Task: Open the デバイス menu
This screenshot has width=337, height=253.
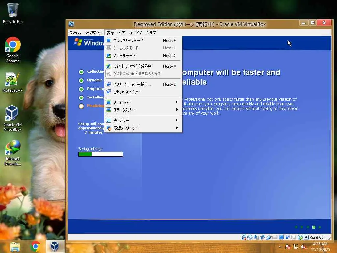Action: pos(136,33)
